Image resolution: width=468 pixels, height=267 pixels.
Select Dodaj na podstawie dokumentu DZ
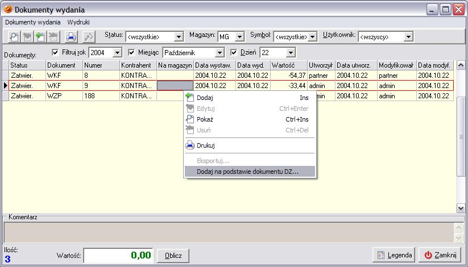[250, 172]
